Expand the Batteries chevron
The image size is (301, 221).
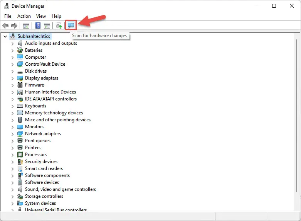pos(13,51)
